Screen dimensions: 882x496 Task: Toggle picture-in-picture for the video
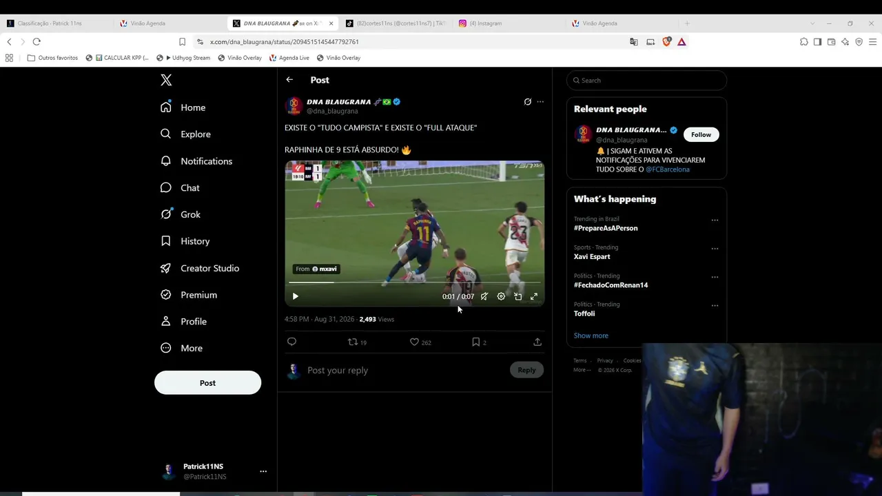click(517, 296)
